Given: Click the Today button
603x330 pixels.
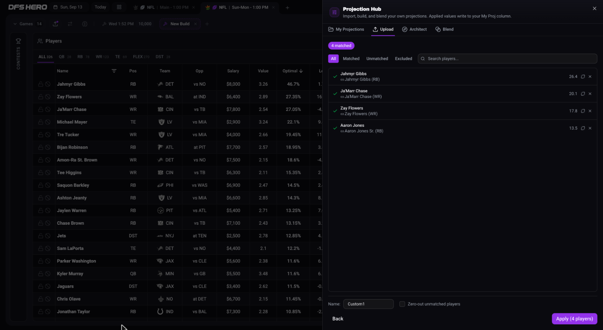Looking at the screenshot, I should coord(100,7).
